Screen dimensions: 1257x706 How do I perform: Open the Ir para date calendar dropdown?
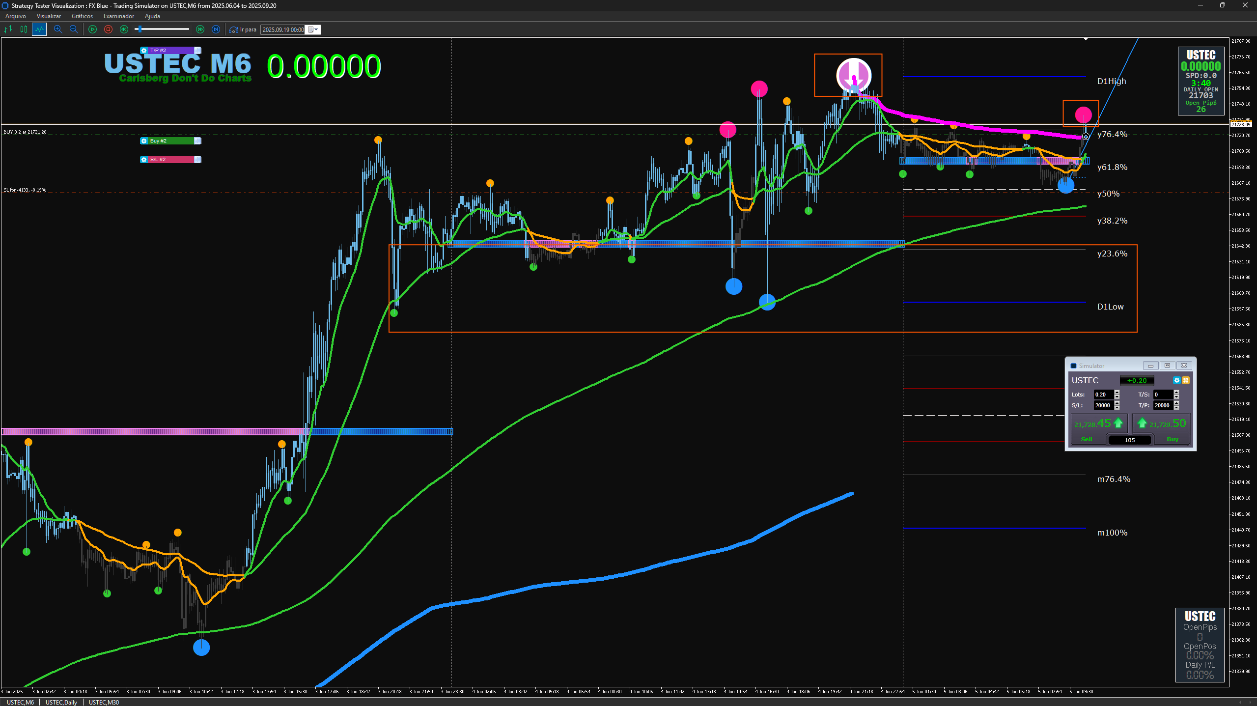(313, 29)
